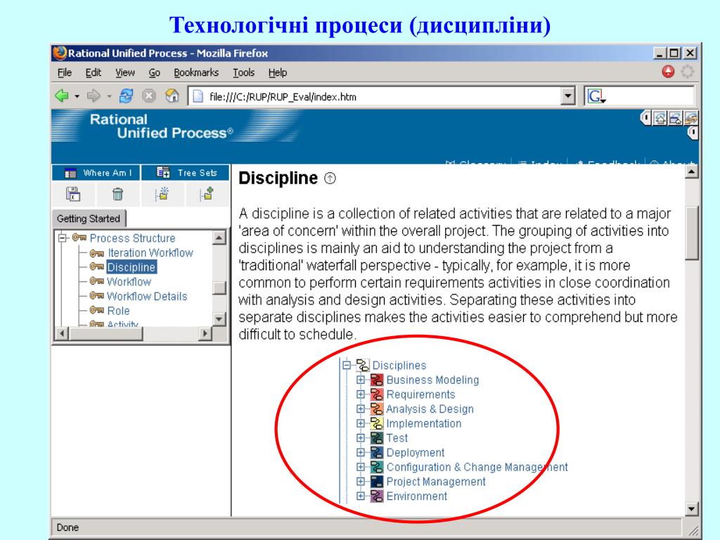720x540 pixels.
Task: Click the Google search input box
Action: coord(650,96)
